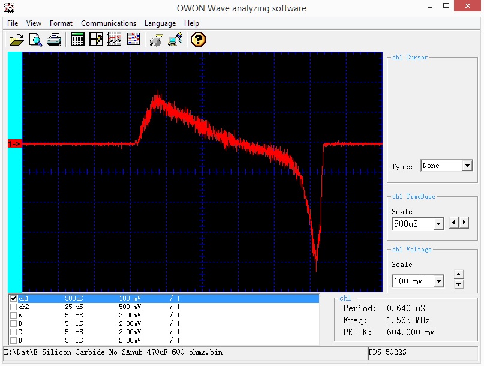Select the line waveform display icon
Screen dimensions: 484x366
point(115,40)
